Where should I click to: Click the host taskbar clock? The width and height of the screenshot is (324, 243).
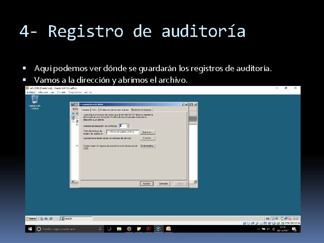pos(283,229)
